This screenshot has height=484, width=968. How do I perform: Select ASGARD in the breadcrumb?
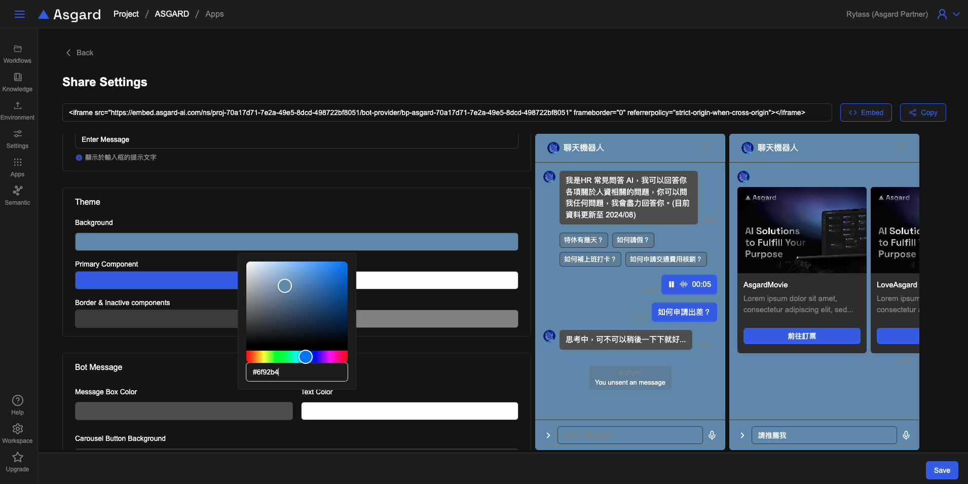pyautogui.click(x=172, y=14)
